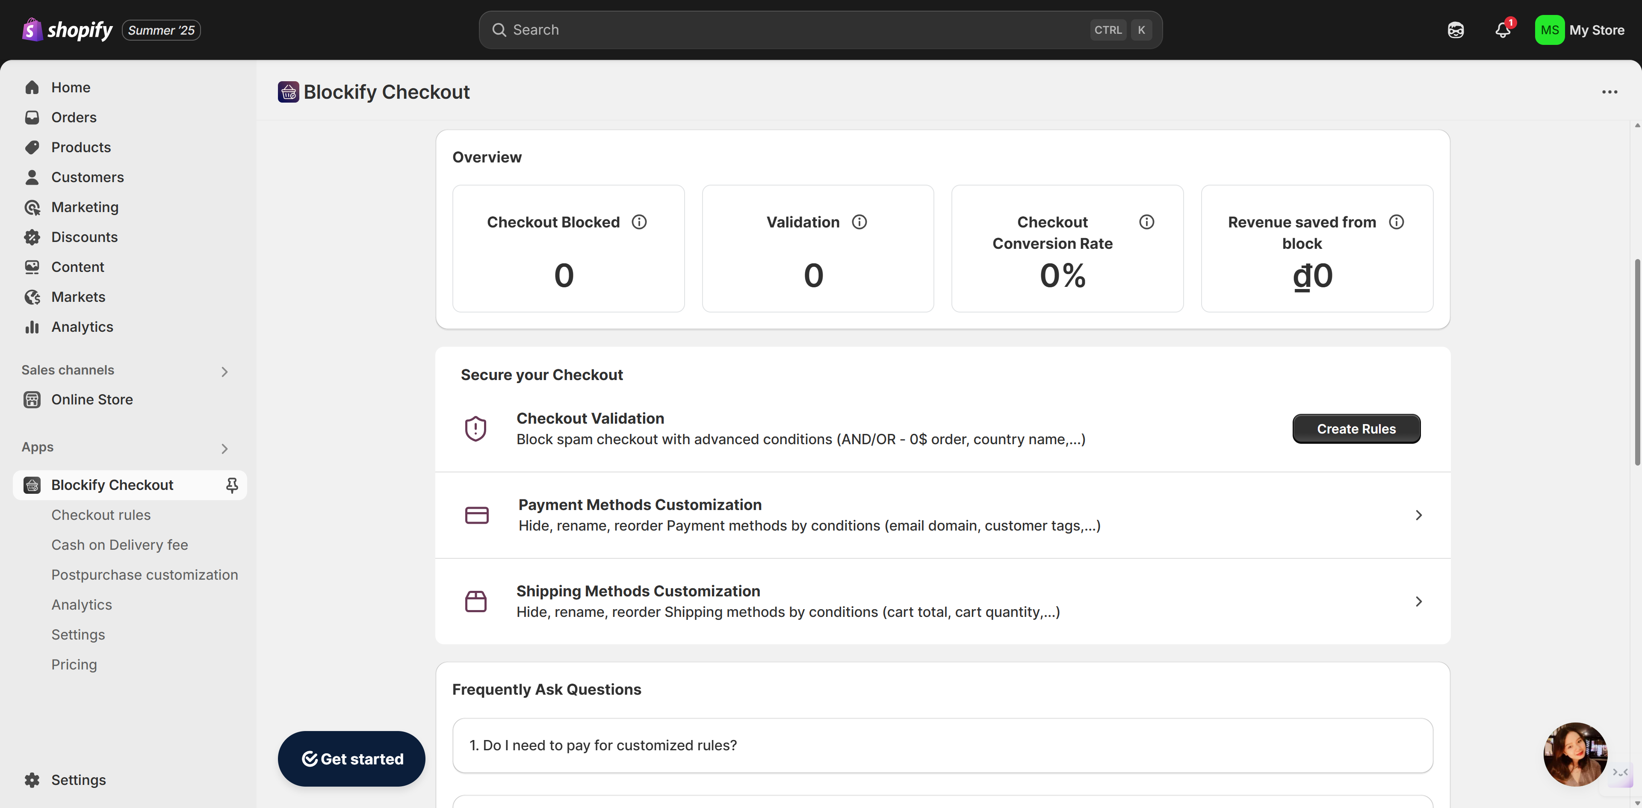Image resolution: width=1642 pixels, height=808 pixels.
Task: Show info for Checkout Blocked
Action: coord(639,222)
